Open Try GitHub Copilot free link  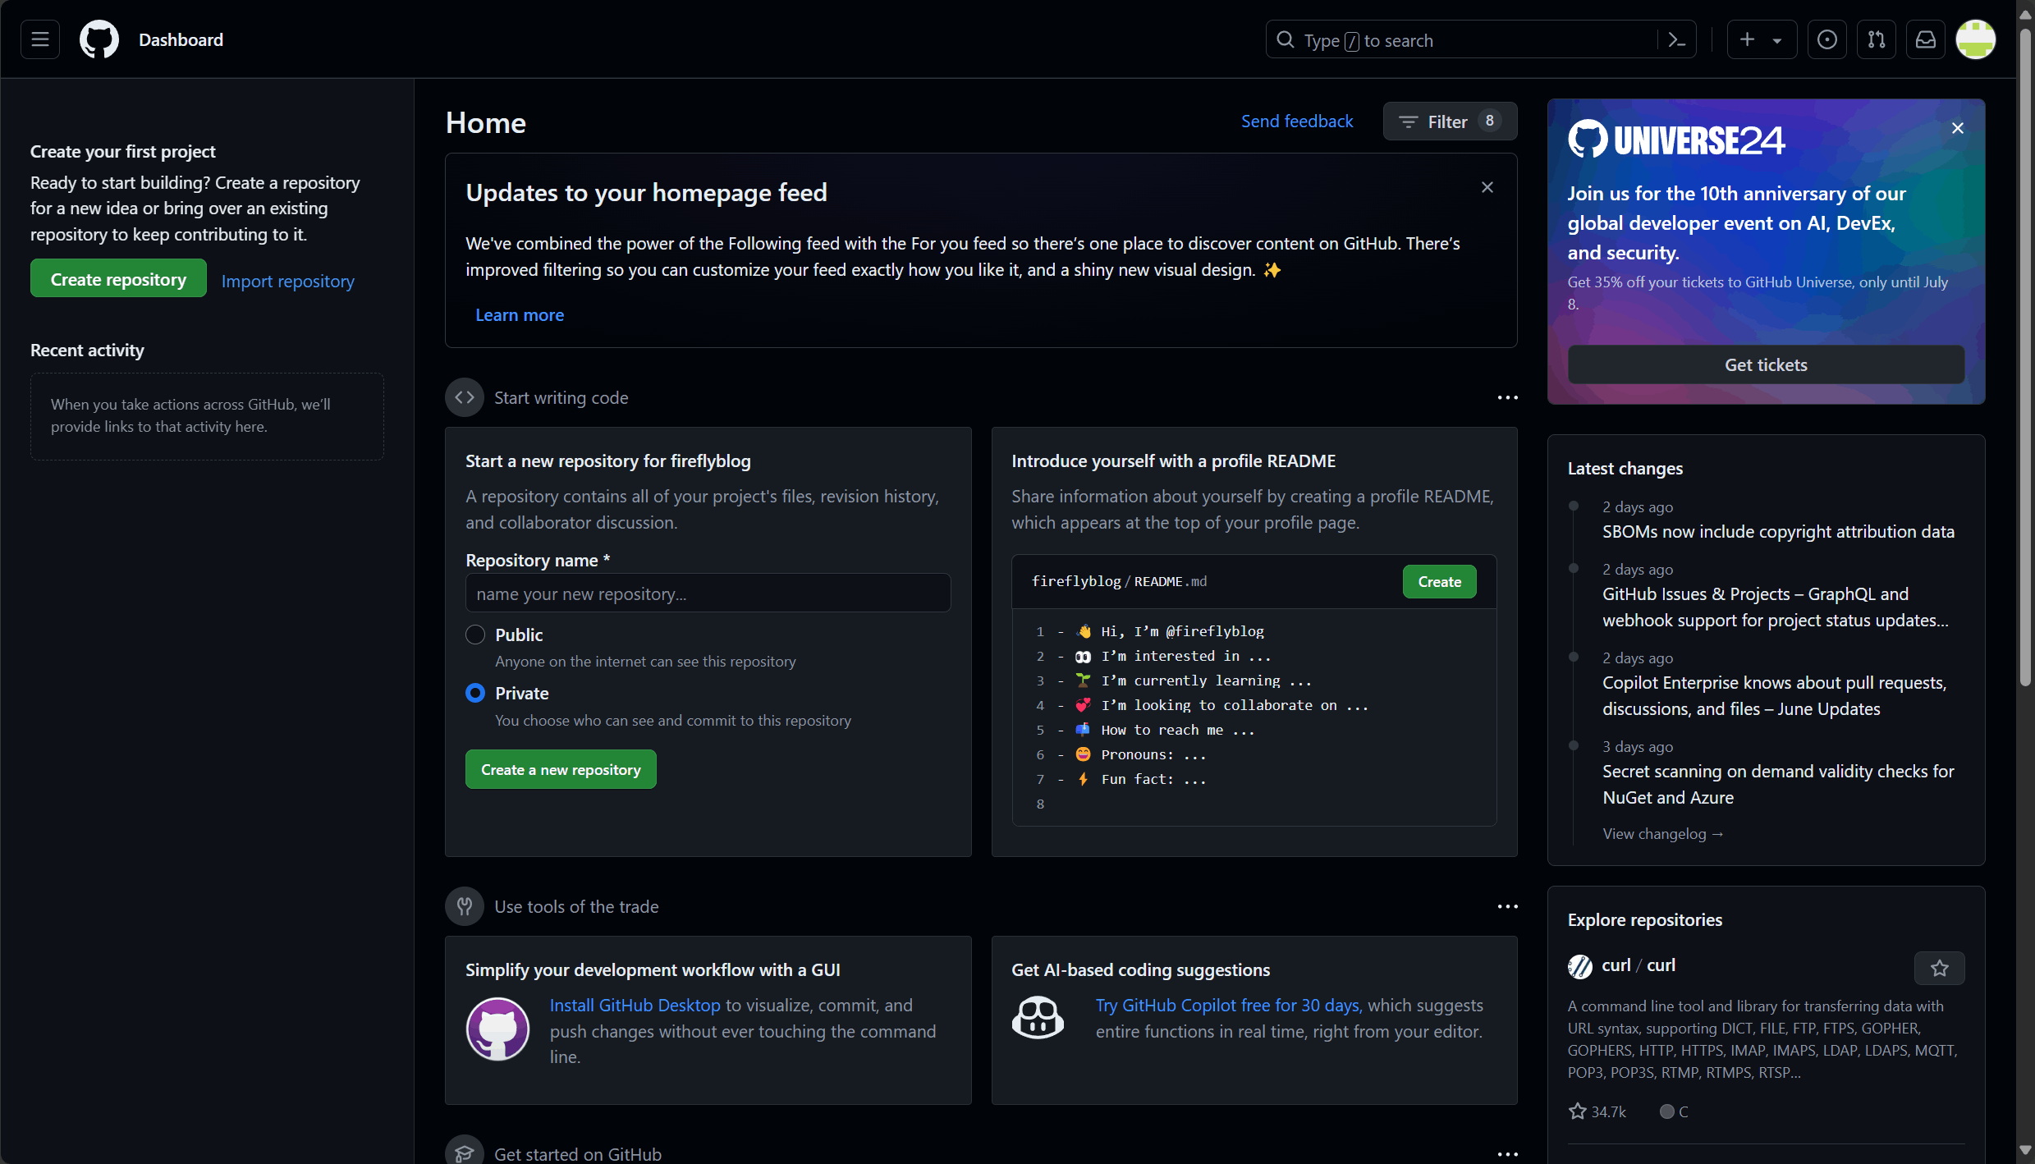(1229, 1005)
